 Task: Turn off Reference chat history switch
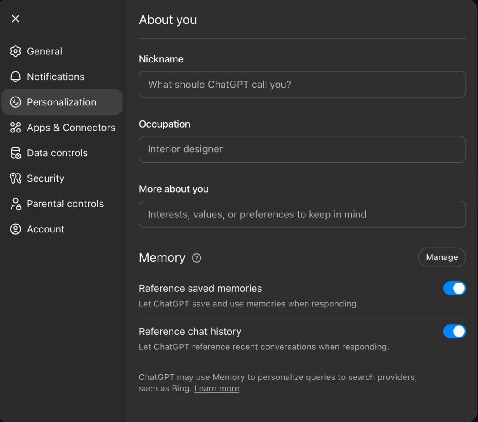pos(454,331)
